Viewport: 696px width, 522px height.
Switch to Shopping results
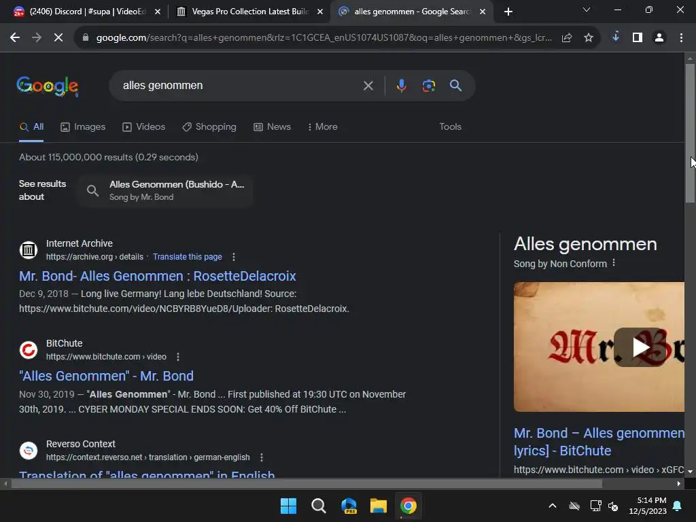click(x=209, y=127)
